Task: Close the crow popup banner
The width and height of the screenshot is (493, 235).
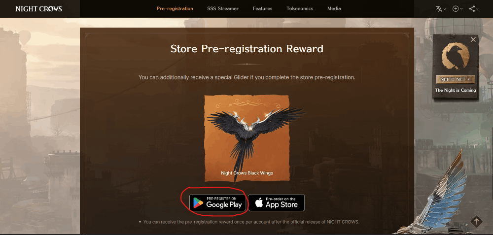Action: point(473,39)
